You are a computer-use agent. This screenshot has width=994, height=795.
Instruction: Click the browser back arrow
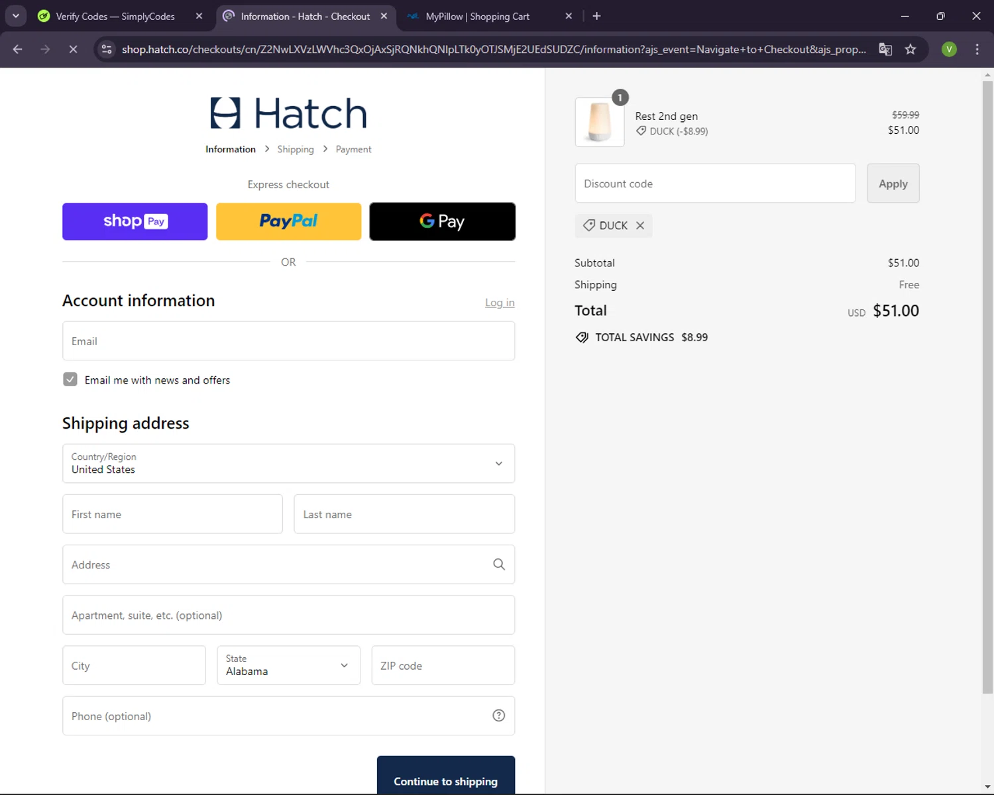coord(18,49)
